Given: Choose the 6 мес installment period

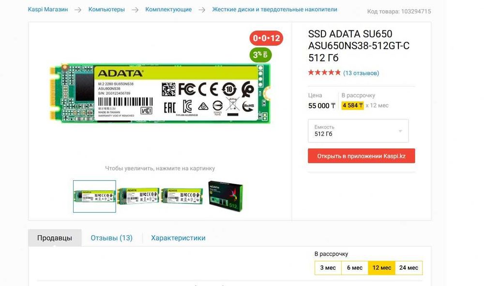Looking at the screenshot, I should pos(354,268).
